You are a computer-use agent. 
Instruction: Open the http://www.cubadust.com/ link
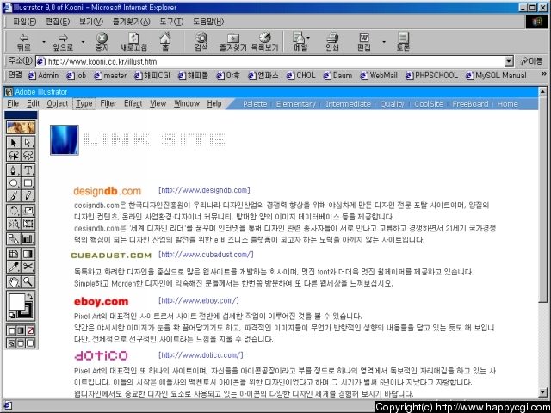[206, 255]
